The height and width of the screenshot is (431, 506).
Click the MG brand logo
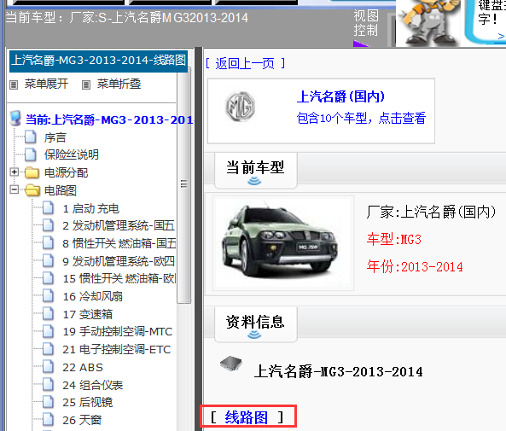(240, 107)
